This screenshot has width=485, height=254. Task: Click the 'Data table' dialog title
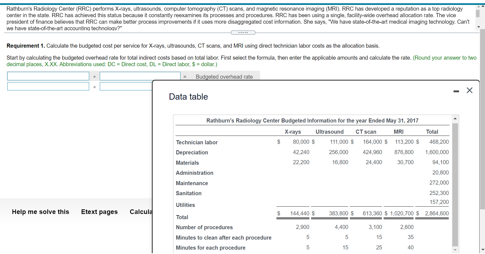click(188, 97)
